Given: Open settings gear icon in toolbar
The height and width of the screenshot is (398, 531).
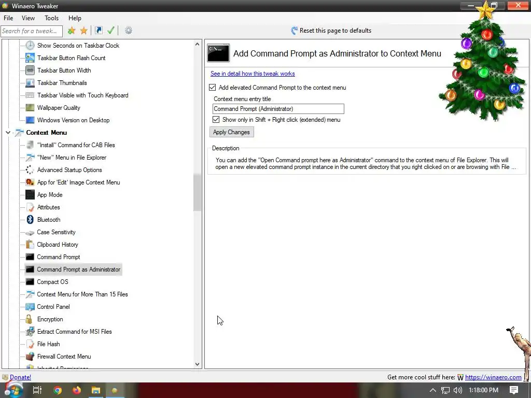Looking at the screenshot, I should pyautogui.click(x=129, y=31).
